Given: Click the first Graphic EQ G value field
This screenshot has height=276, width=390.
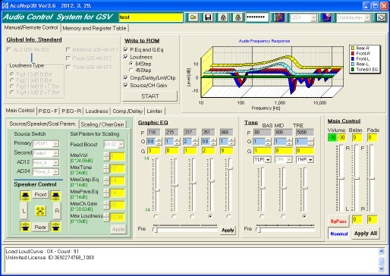Looking at the screenshot, I should (x=154, y=151).
